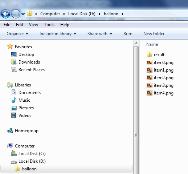The height and width of the screenshot is (174, 188).
Task: Expand the Local Disk (D:) breadcrumb arrow
Action: [x=100, y=14]
